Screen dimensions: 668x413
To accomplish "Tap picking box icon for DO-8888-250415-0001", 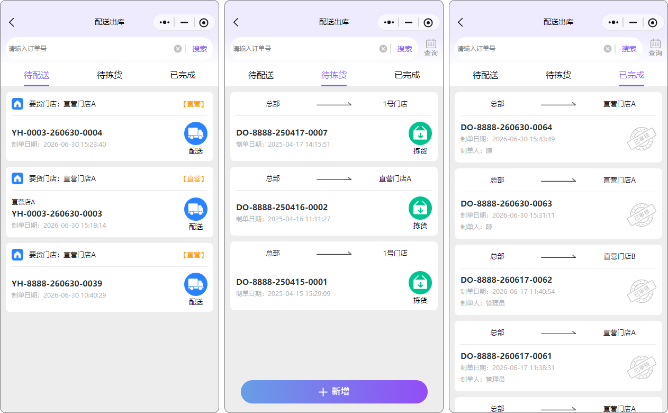I will (x=420, y=283).
